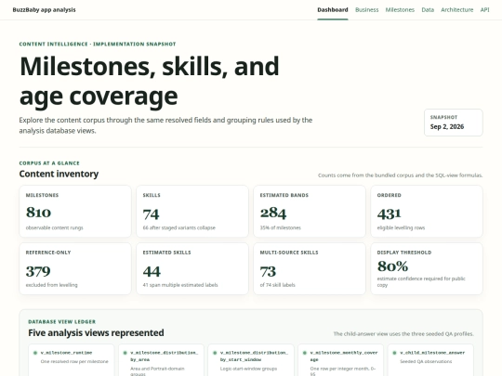Viewport: 502px width, 376px height.
Task: Select the Architecture tab
Action: coord(456,10)
